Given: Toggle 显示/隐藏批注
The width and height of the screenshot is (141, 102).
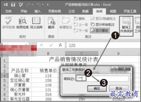Looking at the screenshot, I should (x=103, y=18).
